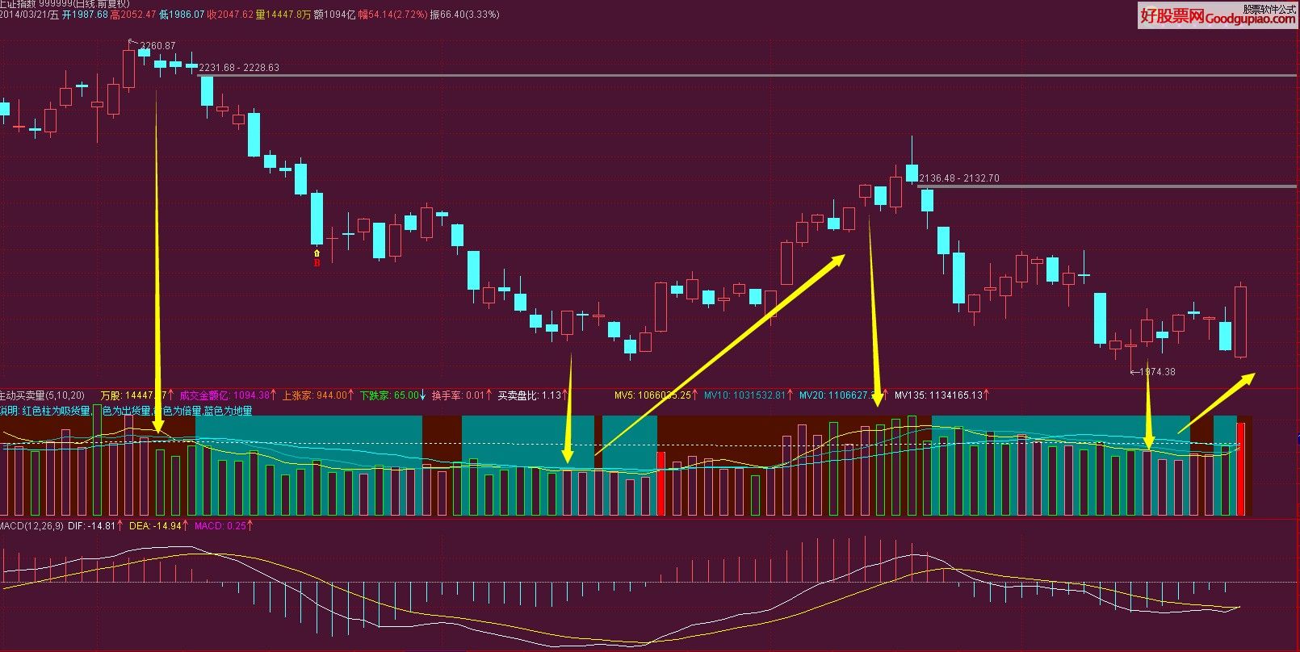Click the 万股 14447 indicator value
1300x652 pixels.
pyautogui.click(x=137, y=395)
